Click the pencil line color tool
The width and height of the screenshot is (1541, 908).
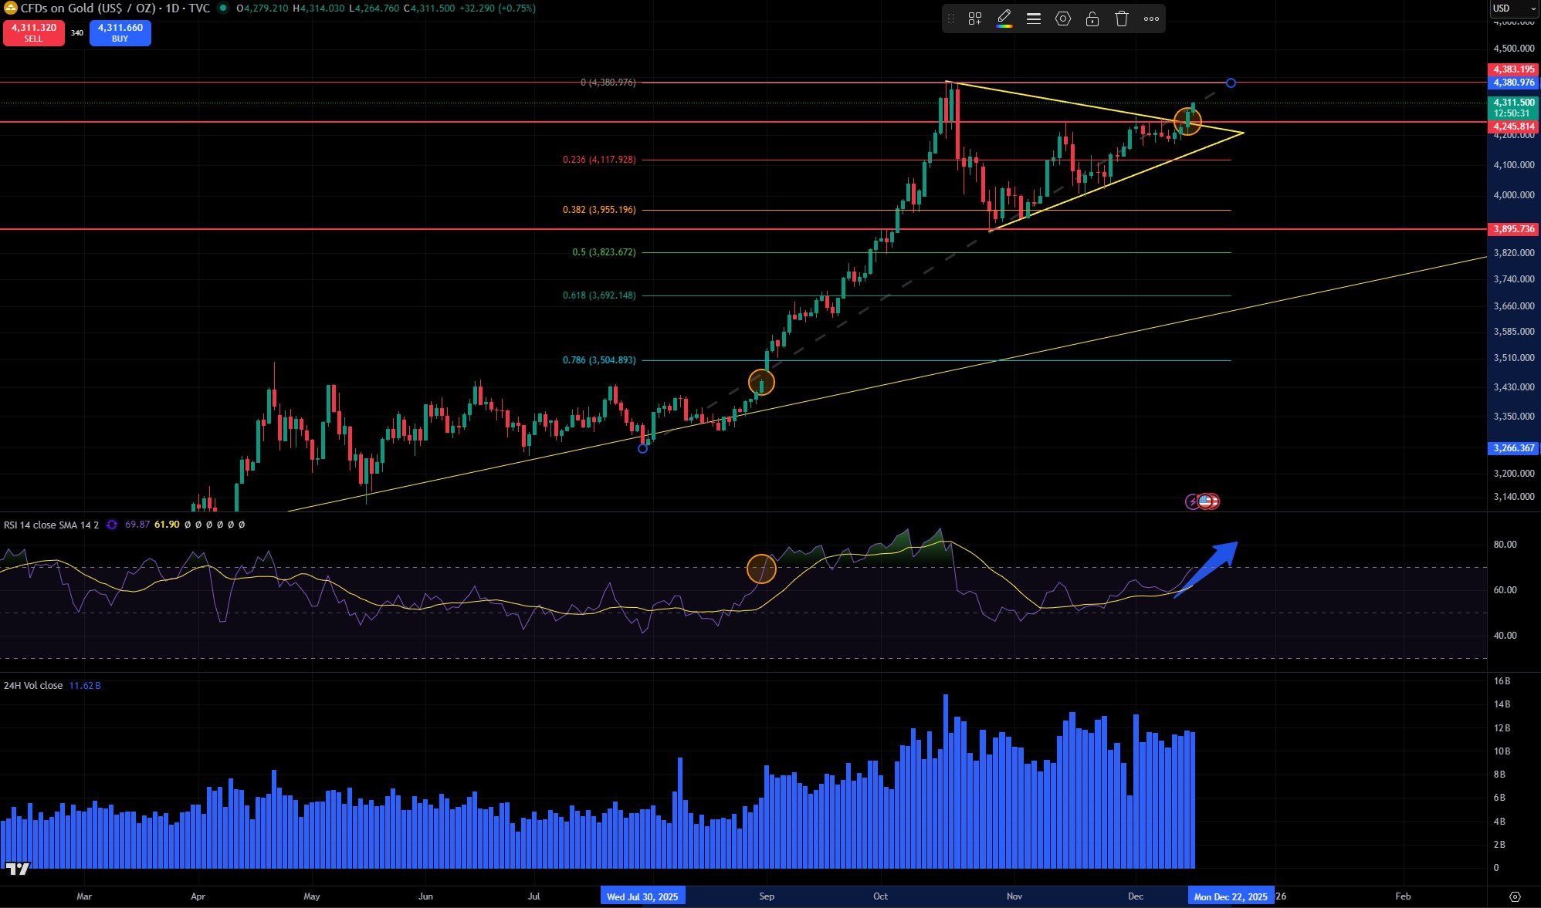(1004, 16)
